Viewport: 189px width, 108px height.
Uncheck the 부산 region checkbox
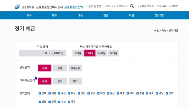coord(59,93)
